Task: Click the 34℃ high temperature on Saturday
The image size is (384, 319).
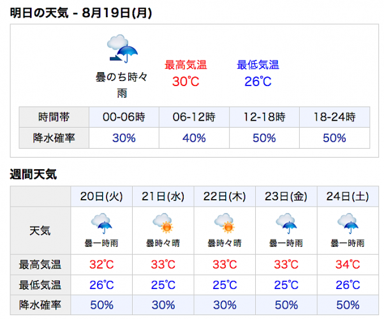Action: (x=348, y=264)
